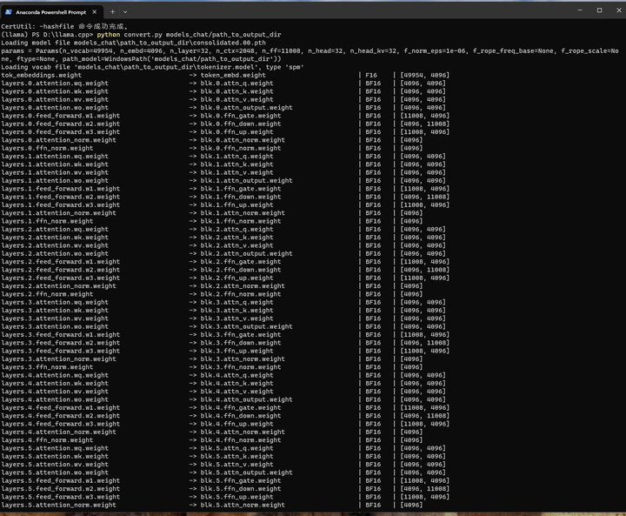Screen dimensions: 626x516
Task: Click 'convert.py' in the command line
Action: pyautogui.click(x=143, y=35)
